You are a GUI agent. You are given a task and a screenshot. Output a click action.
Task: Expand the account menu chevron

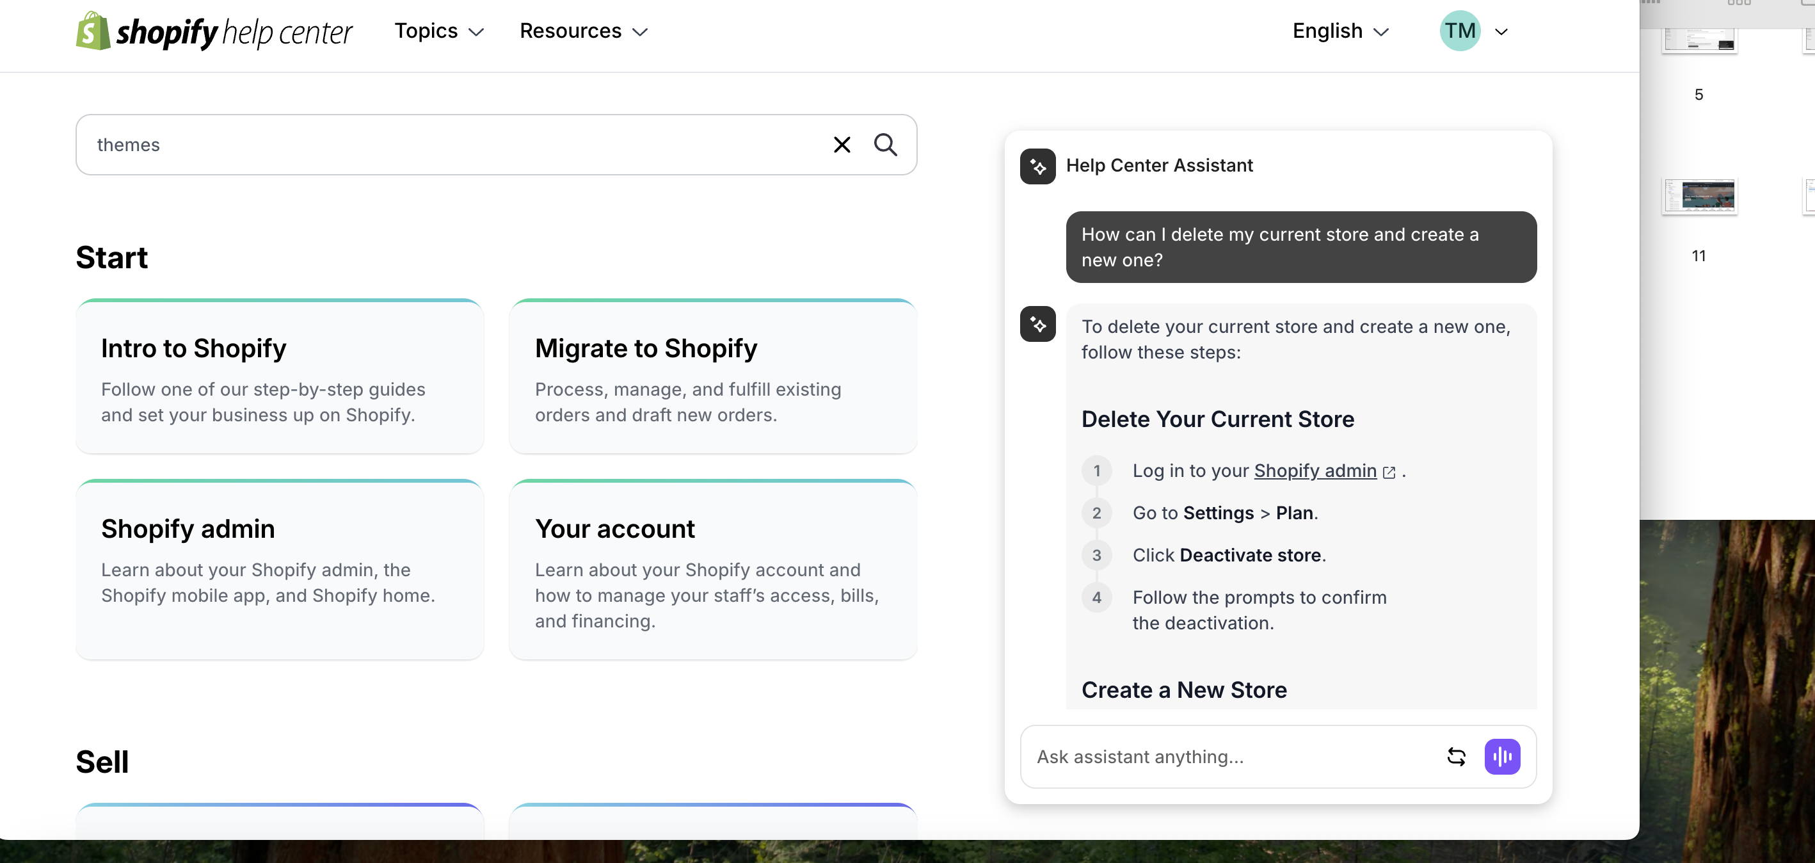pos(1501,32)
